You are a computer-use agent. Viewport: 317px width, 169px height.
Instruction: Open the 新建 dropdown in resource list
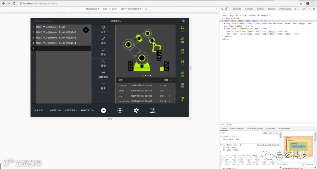(x=168, y=80)
